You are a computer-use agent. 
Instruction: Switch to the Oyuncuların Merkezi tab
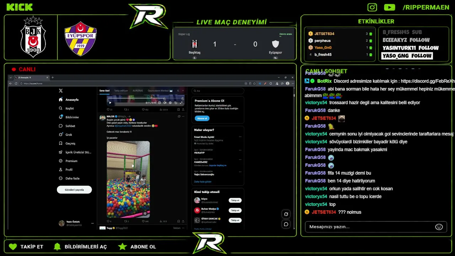click(x=160, y=91)
